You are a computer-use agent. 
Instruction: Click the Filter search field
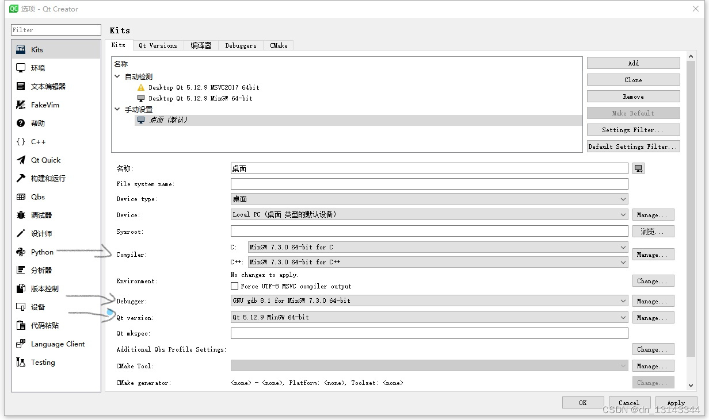[56, 30]
